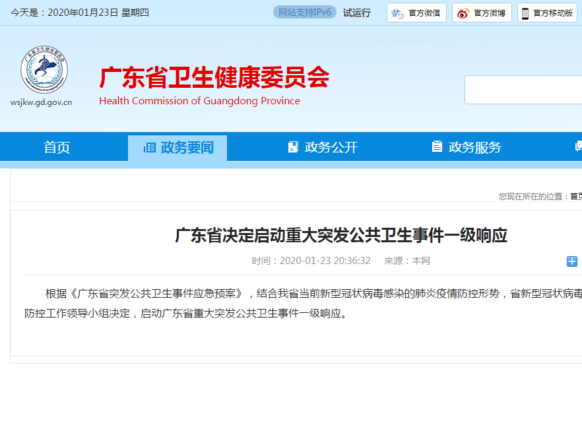Expand the blue plus share button
Screen dimensions: 582x437
click(572, 261)
